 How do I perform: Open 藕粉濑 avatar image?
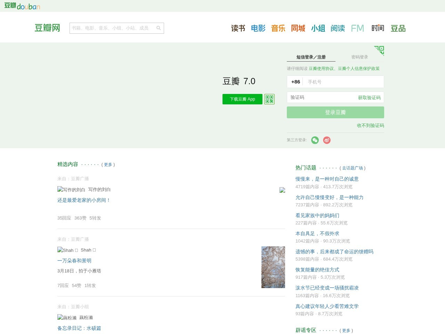[67, 318]
